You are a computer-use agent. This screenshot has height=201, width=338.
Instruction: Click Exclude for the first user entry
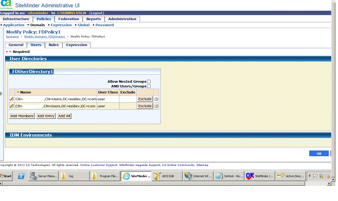[145, 99]
